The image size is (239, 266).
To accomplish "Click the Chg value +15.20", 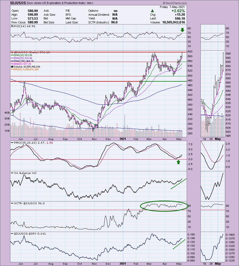I will tap(180, 15).
